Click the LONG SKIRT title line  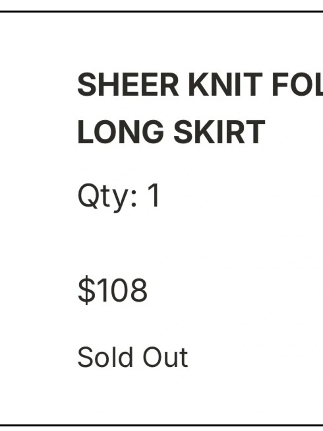coord(171,132)
